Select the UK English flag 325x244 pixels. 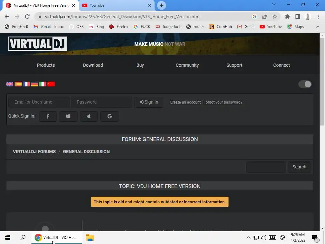10,84
